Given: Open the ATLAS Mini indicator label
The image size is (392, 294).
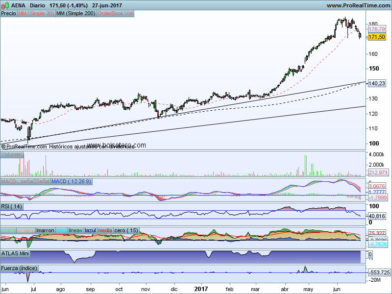Looking at the screenshot, I should pos(15,254).
